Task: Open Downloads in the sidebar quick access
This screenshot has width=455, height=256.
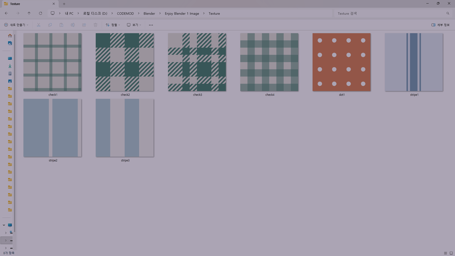Action: coord(10,66)
